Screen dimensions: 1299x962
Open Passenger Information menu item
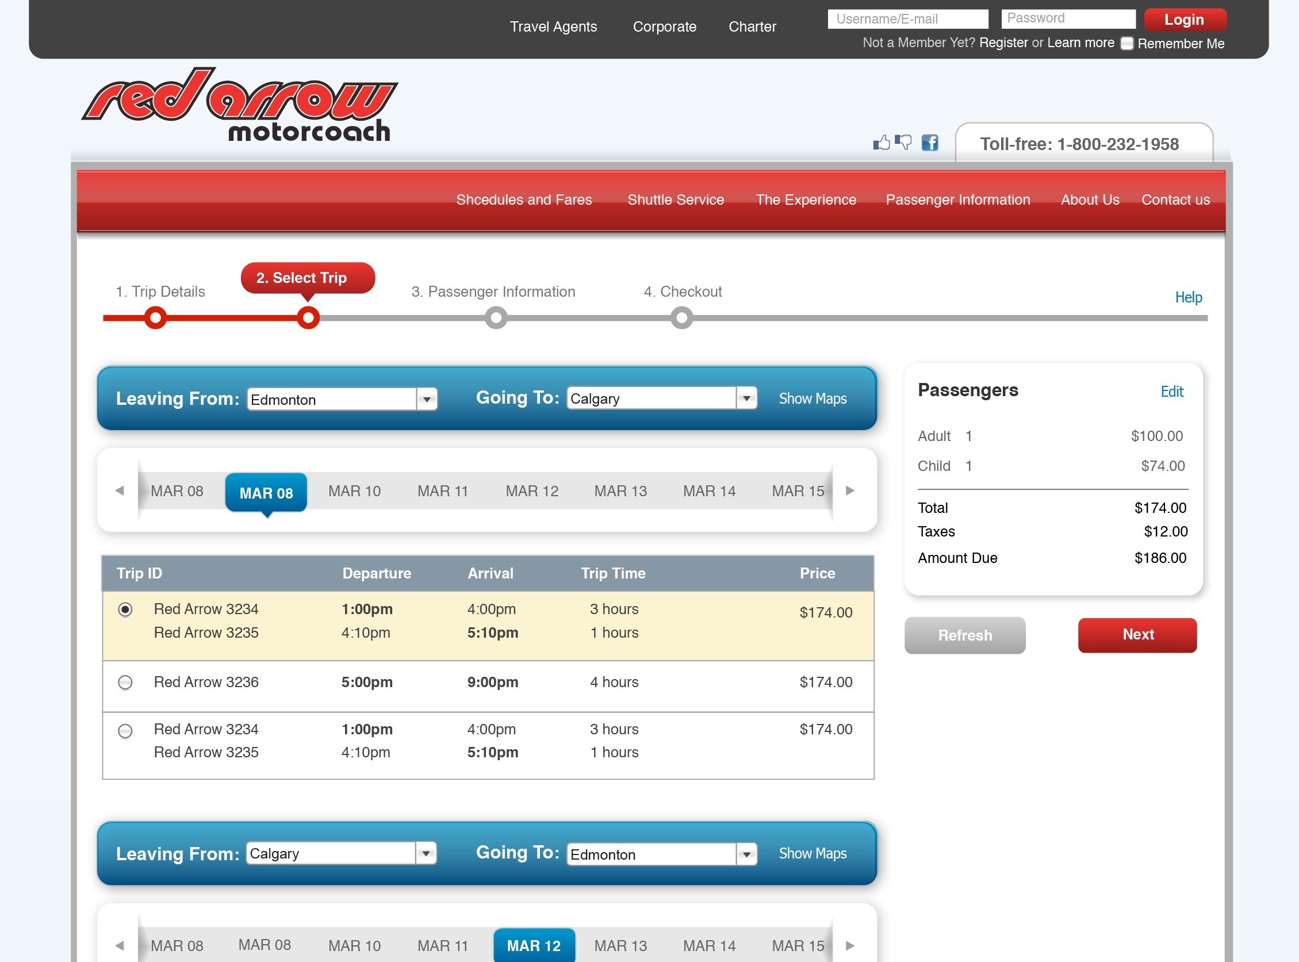pos(957,199)
